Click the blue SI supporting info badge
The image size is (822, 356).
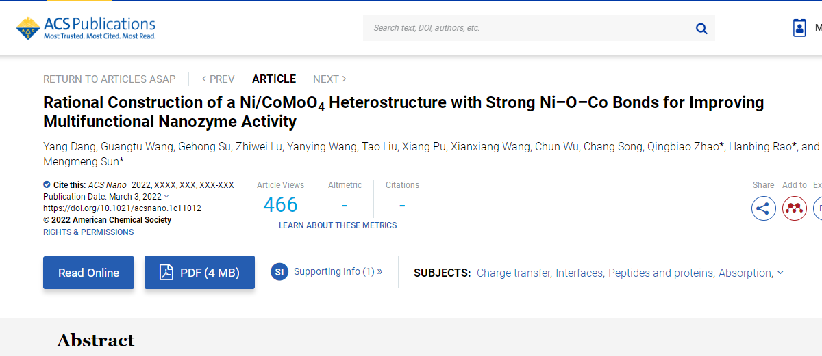pos(279,272)
